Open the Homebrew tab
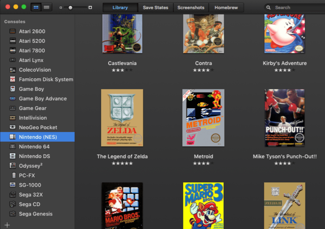Viewport: 325px width, 229px height. point(226,8)
